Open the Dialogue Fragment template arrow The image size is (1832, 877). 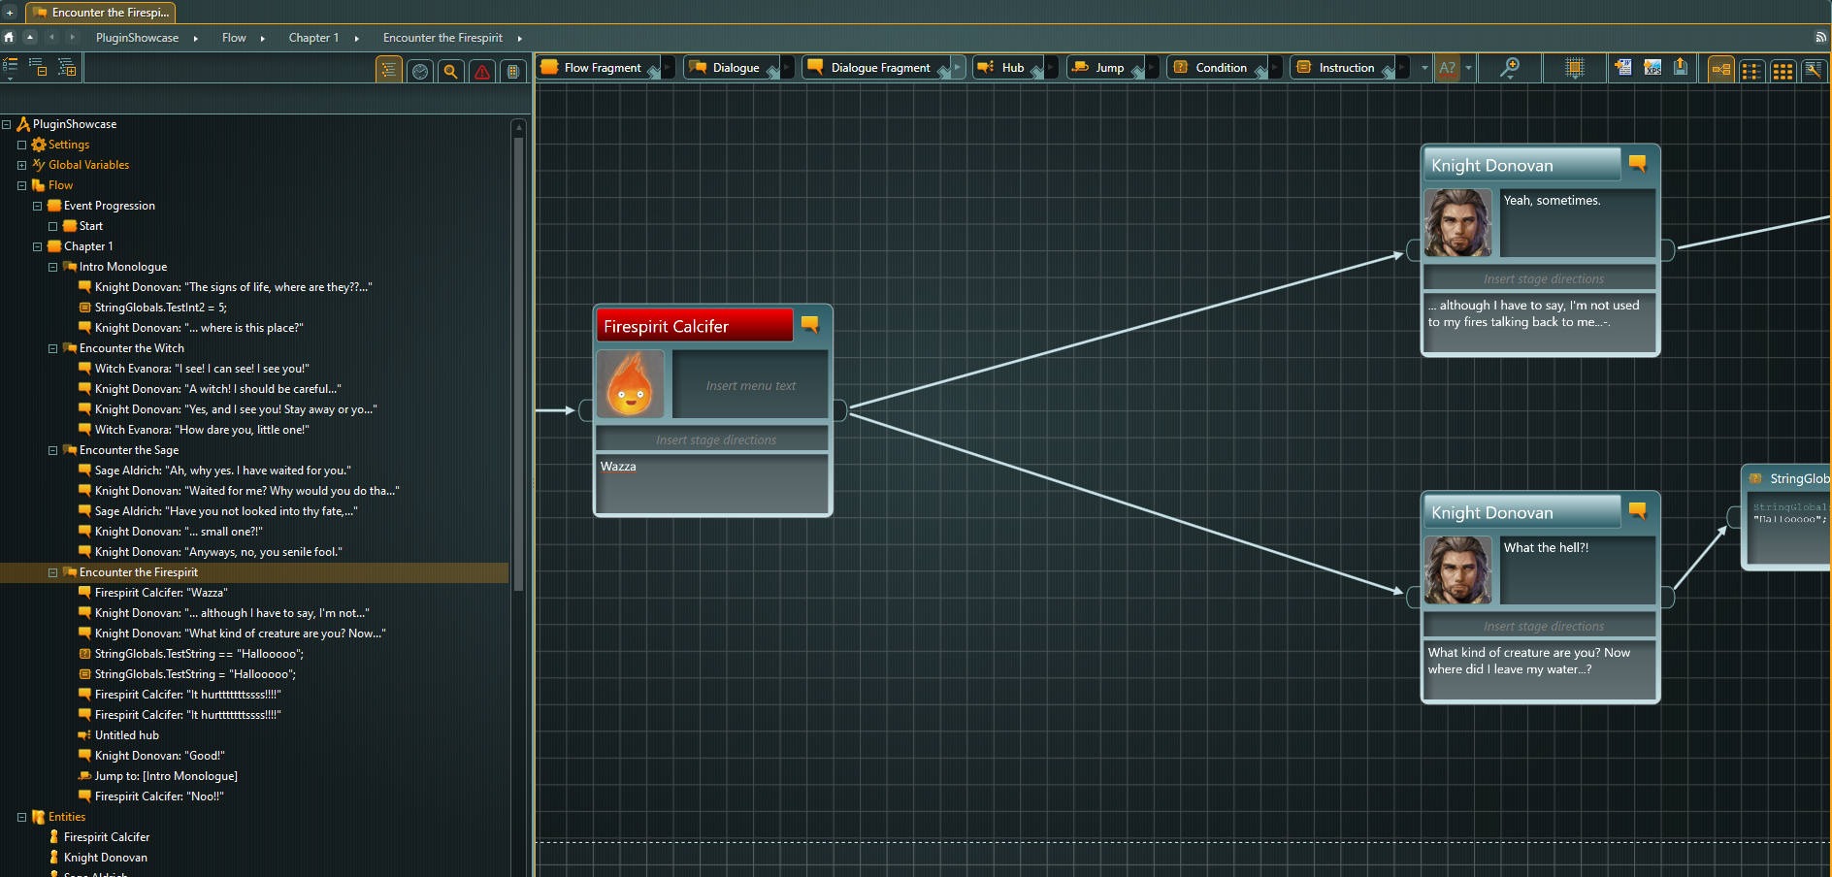958,67
